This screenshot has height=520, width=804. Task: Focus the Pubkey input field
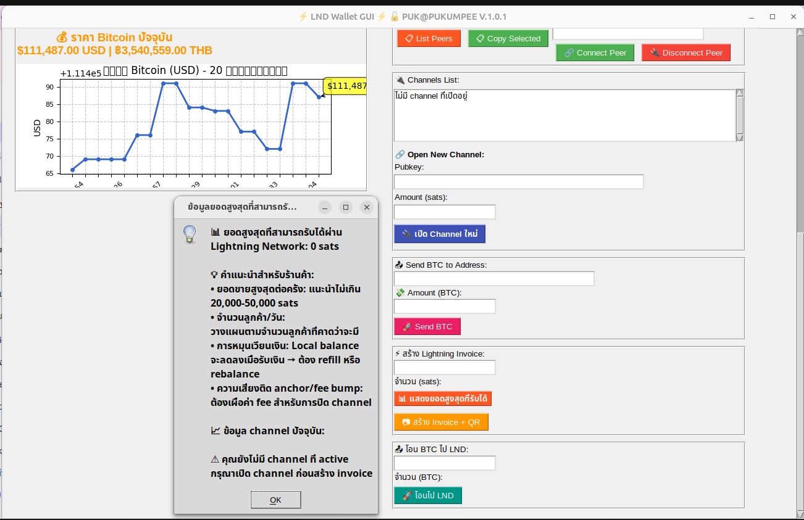(519, 181)
